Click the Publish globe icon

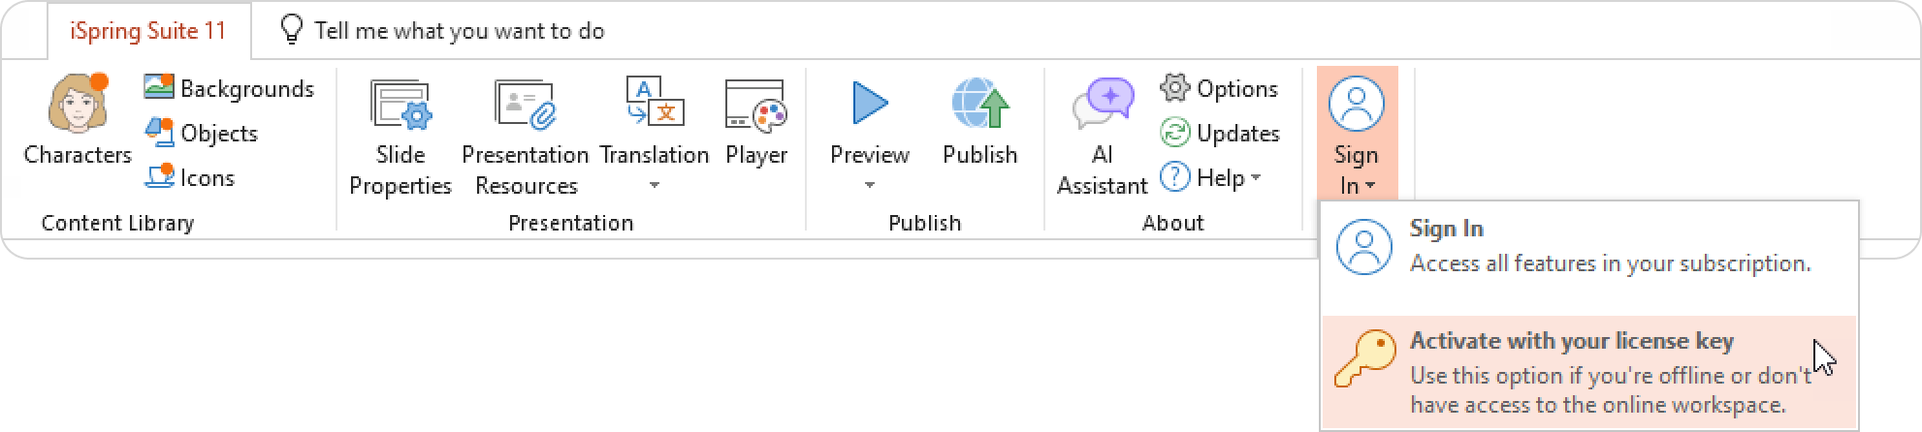[x=979, y=105]
